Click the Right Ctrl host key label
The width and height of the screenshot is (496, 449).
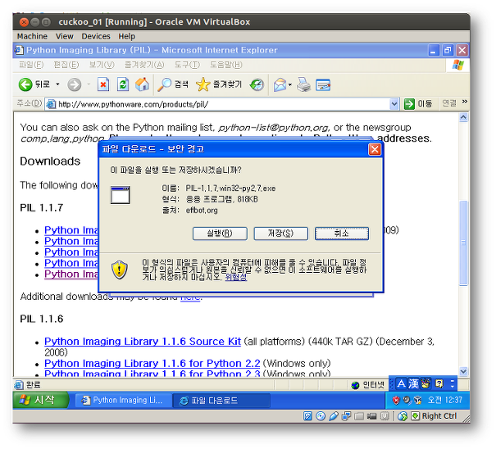tap(439, 416)
